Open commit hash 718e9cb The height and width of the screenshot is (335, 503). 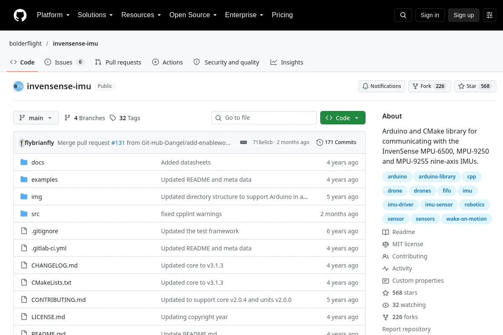point(263,142)
